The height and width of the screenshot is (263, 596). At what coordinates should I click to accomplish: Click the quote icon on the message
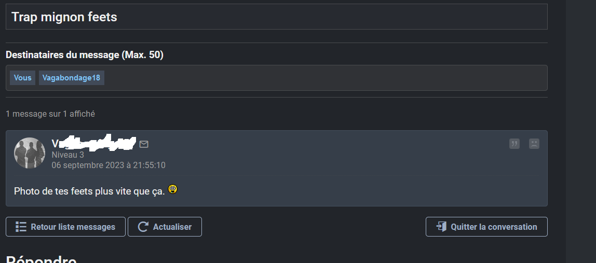pos(514,144)
